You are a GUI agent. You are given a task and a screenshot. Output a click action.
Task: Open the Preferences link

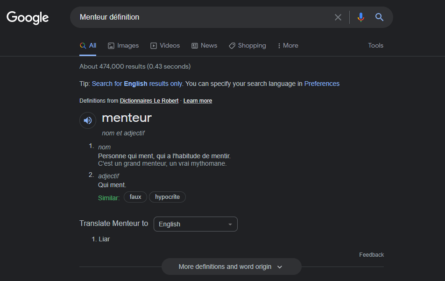322,84
